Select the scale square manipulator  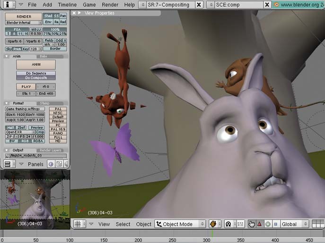pyautogui.click(x=275, y=224)
